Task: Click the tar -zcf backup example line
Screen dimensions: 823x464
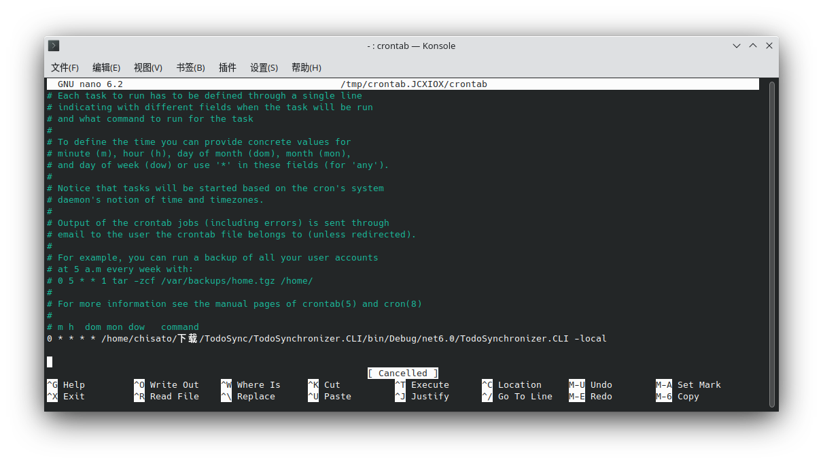Action: [x=180, y=281]
